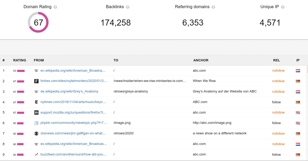Click the 'When We Rise' anchor text
The width and height of the screenshot is (308, 161).
(x=204, y=81)
